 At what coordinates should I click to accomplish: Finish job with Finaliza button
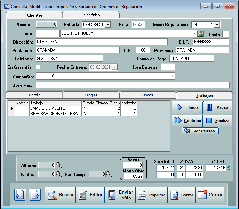[x=217, y=121]
